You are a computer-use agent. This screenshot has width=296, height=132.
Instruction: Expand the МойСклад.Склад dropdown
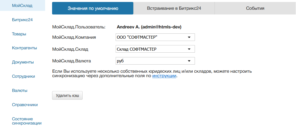point(155,49)
